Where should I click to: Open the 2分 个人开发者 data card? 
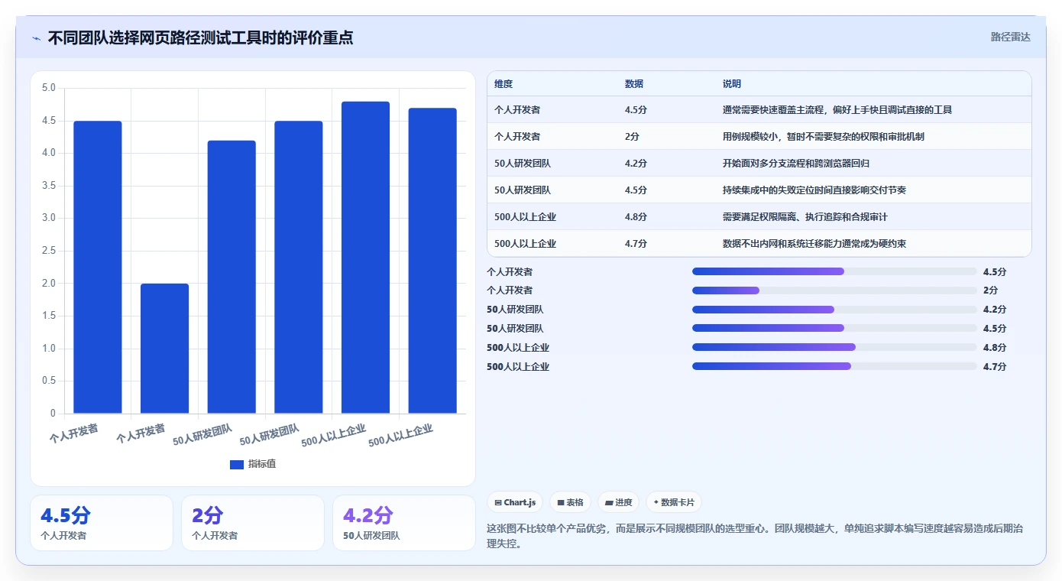[x=253, y=523]
